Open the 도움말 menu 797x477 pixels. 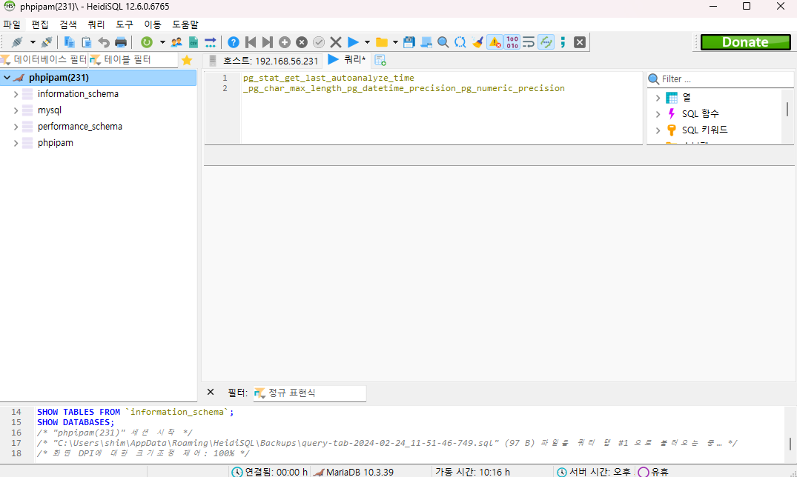coord(185,24)
